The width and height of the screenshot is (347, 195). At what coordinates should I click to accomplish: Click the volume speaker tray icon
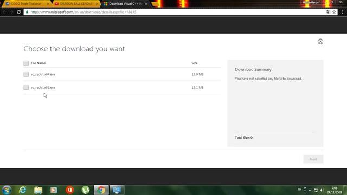(x=322, y=190)
